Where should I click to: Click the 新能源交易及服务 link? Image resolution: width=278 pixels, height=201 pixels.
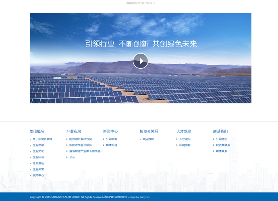pyautogui.click(x=81, y=145)
